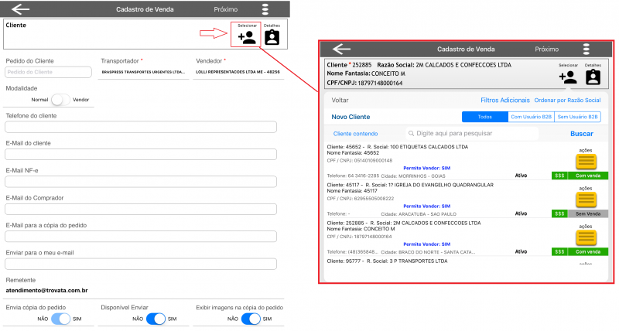This screenshot has width=619, height=331.
Task: Open the Cliente contendo search filter type
Action: click(x=356, y=134)
